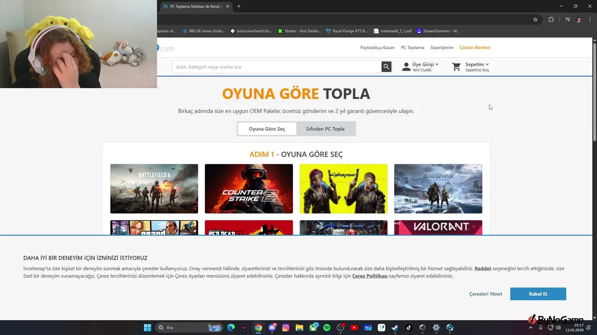The image size is (597, 335).
Task: Choose the Cyberpunk game card
Action: [x=343, y=188]
